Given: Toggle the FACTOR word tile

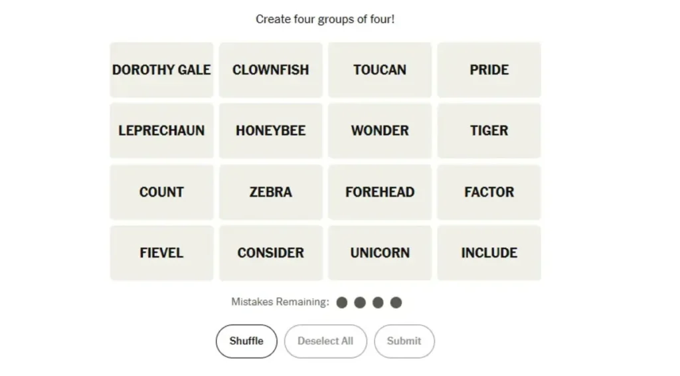Looking at the screenshot, I should tap(489, 192).
